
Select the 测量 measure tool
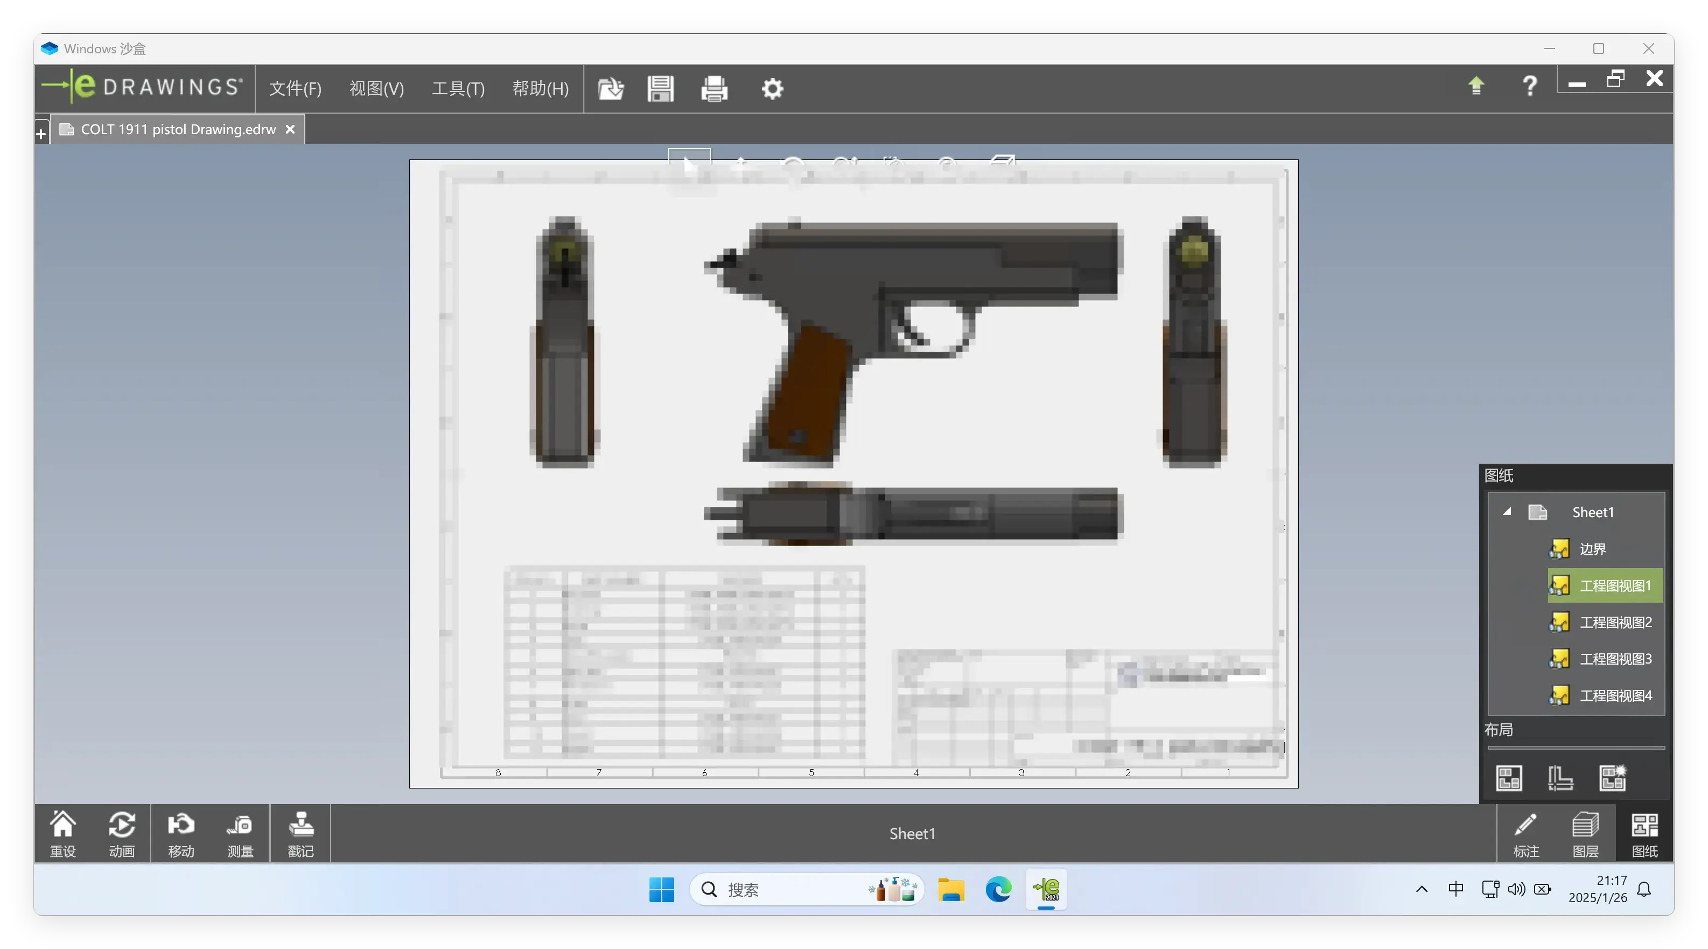[240, 834]
